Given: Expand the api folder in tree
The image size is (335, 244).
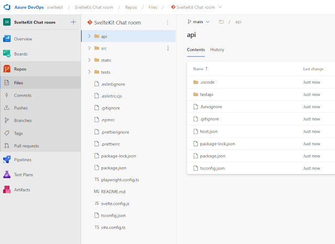Looking at the screenshot, I should [x=90, y=36].
